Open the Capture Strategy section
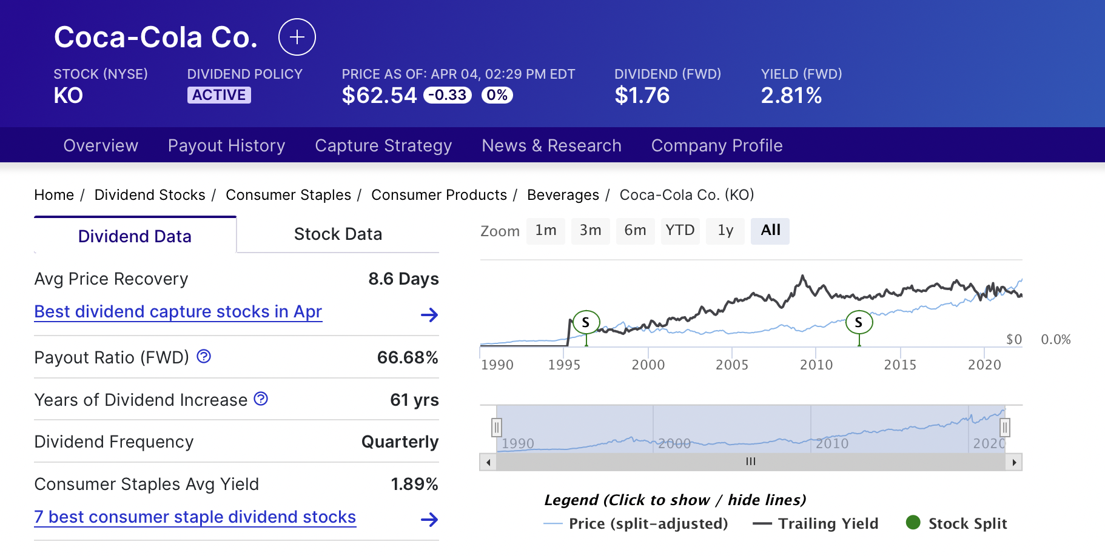1105x556 pixels. (383, 145)
